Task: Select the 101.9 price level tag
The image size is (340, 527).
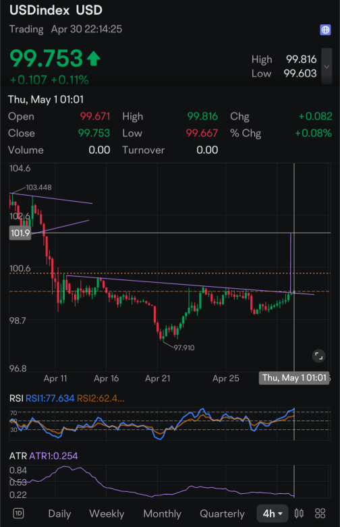Action: pos(20,233)
